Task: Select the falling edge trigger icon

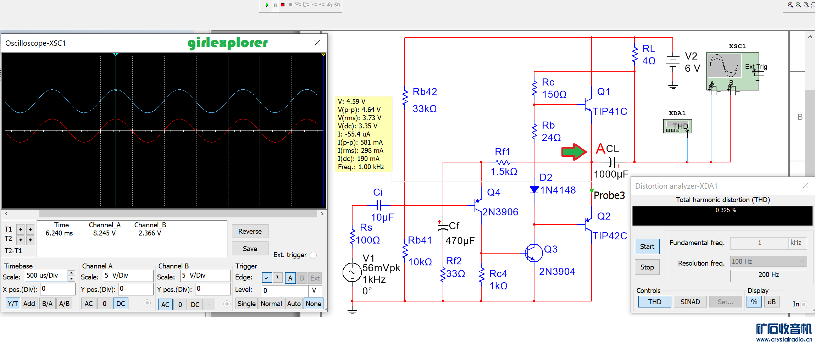Action: coord(278,278)
